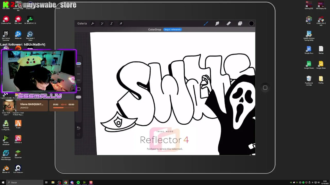The width and height of the screenshot is (330, 185).
Task: Select the Eraser tool
Action: (x=229, y=23)
